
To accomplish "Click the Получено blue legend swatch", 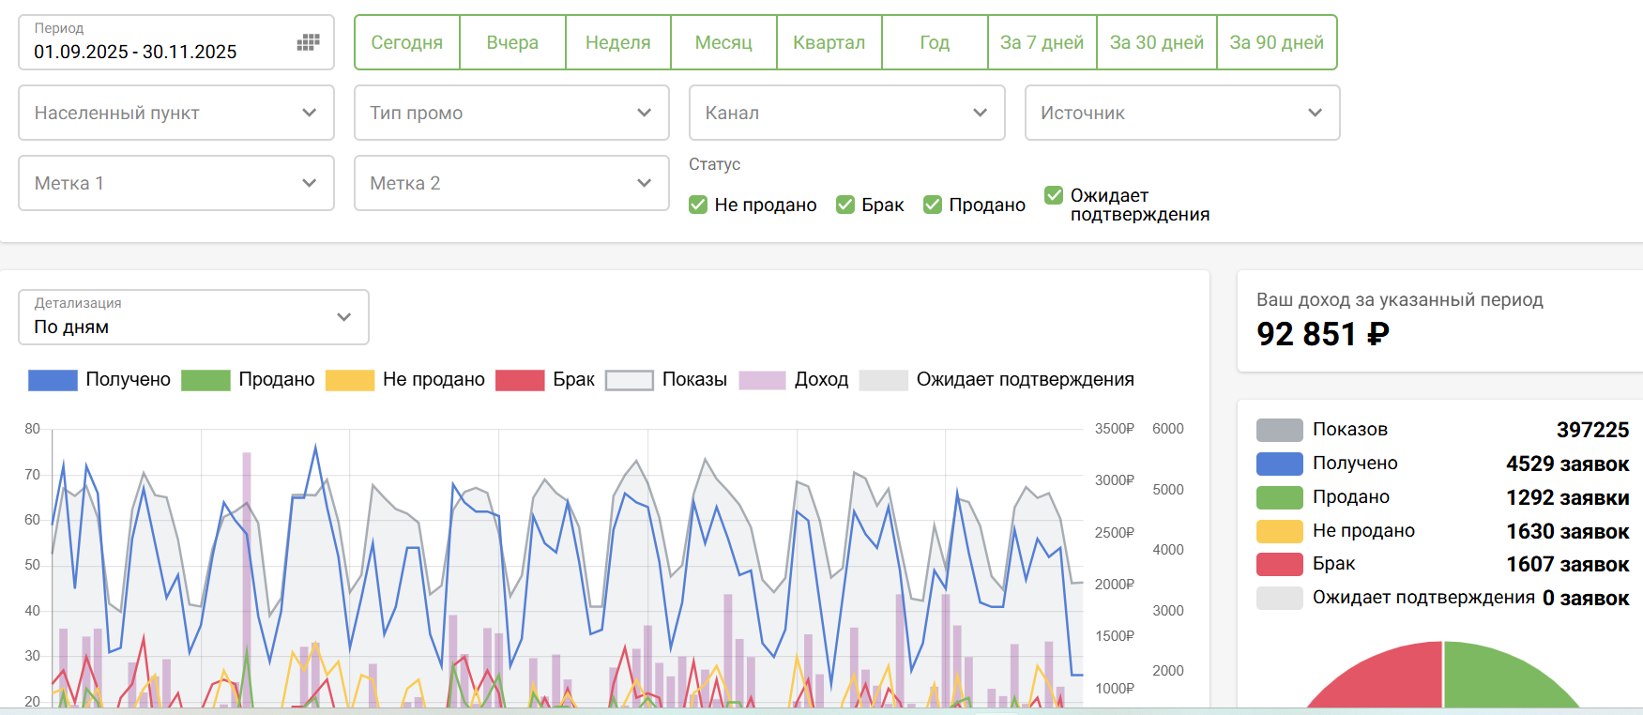I will click(53, 380).
